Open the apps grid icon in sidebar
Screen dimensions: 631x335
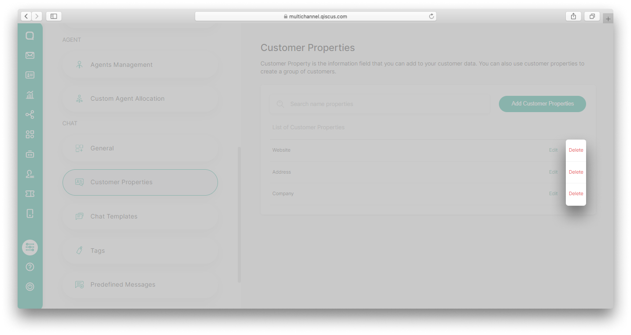(x=30, y=135)
